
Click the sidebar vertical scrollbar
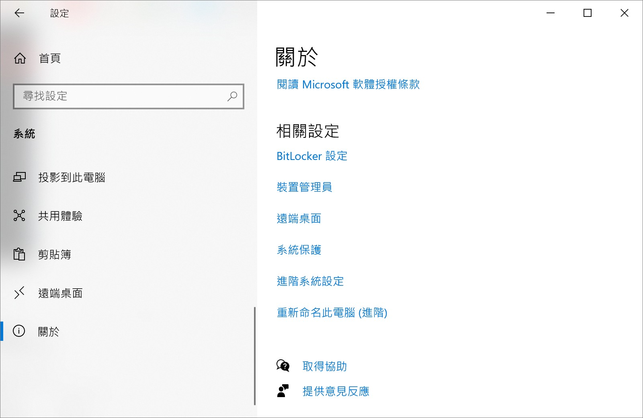(255, 356)
